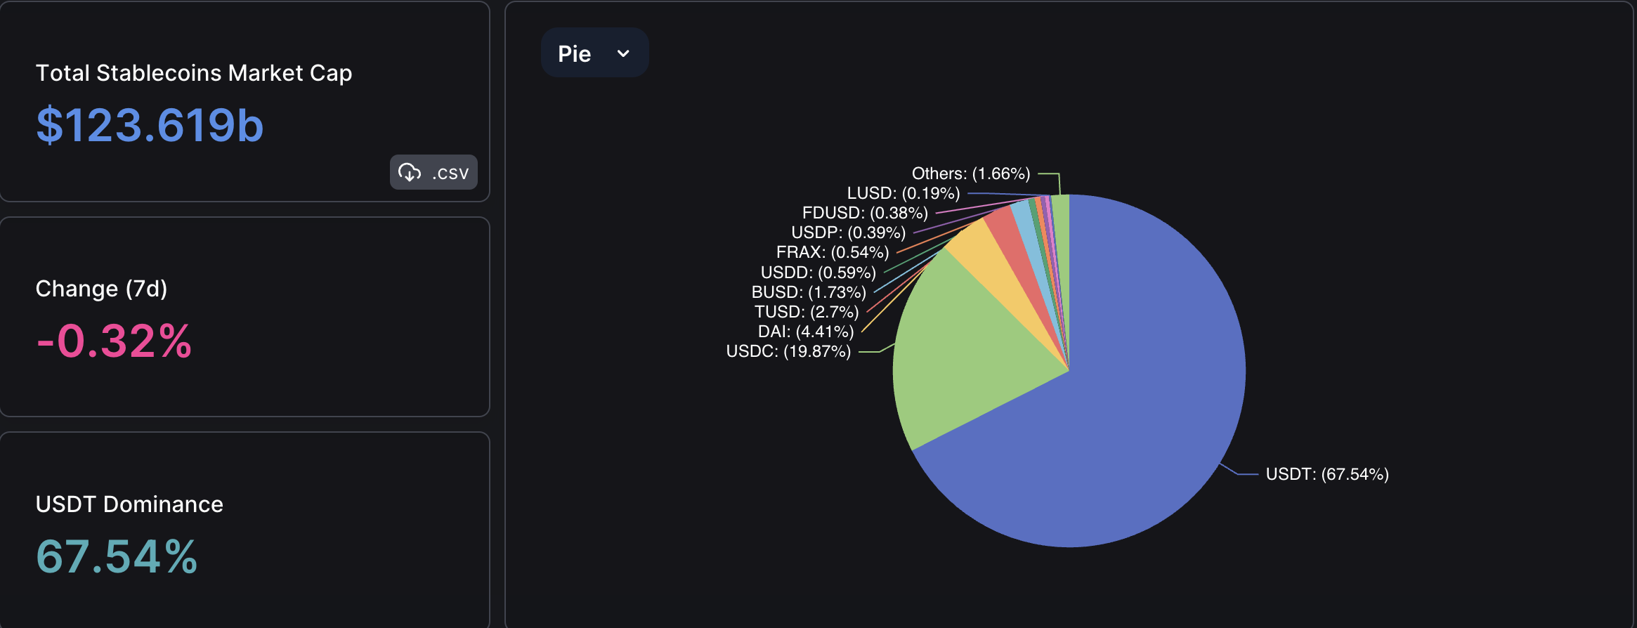Select the LUSD: (0.19%) label

click(x=904, y=193)
